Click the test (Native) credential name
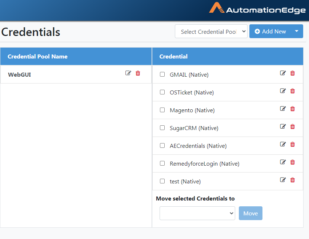The height and width of the screenshot is (239, 309). click(185, 182)
